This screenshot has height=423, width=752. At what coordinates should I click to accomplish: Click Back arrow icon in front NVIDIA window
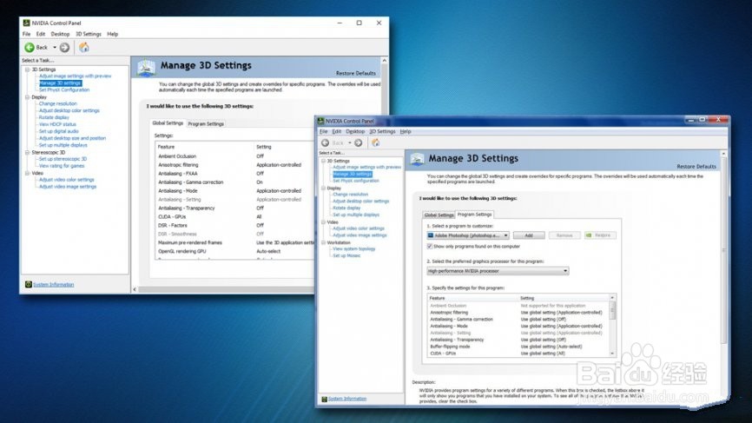pyautogui.click(x=325, y=143)
